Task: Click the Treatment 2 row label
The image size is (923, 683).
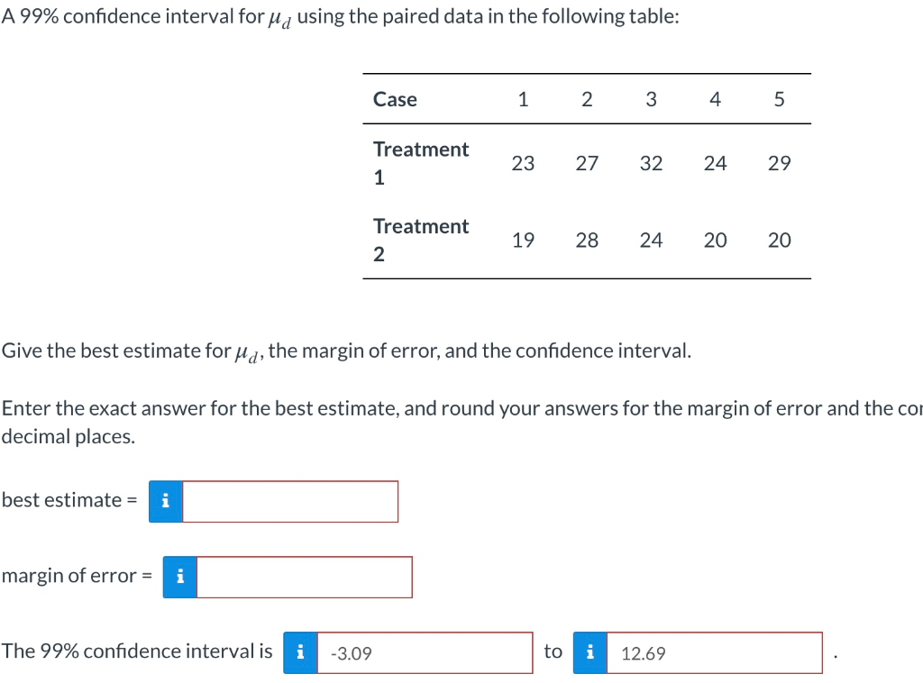Action: (x=420, y=240)
